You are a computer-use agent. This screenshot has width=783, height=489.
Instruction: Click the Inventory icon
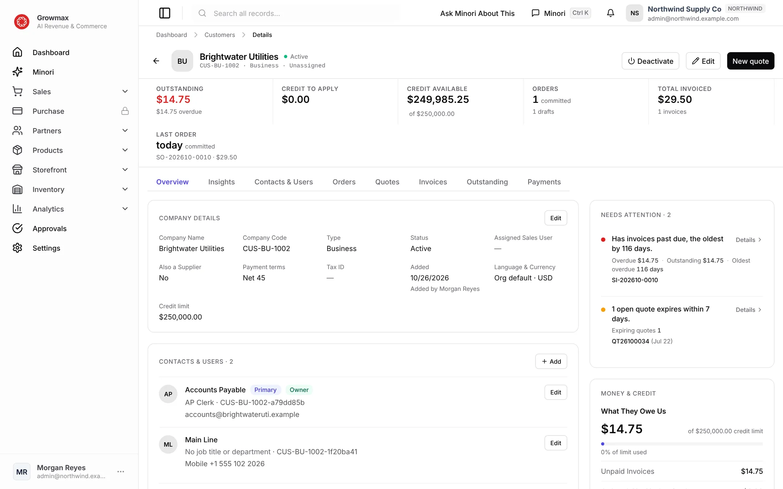17,189
